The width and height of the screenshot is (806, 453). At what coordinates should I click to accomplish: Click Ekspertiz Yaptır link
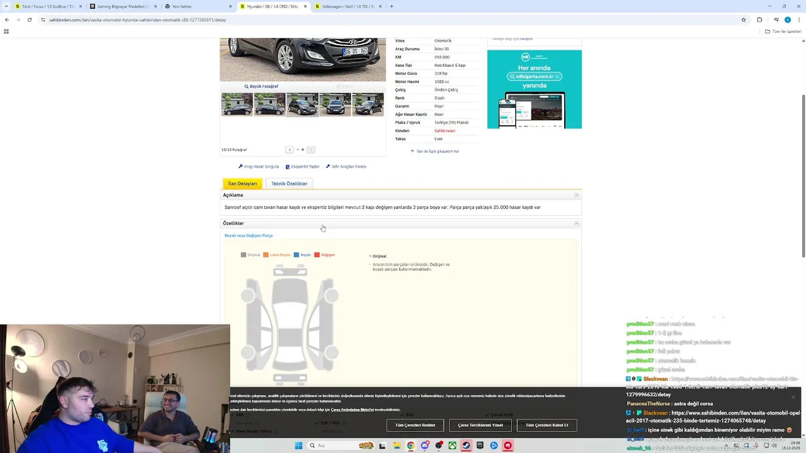pos(302,167)
